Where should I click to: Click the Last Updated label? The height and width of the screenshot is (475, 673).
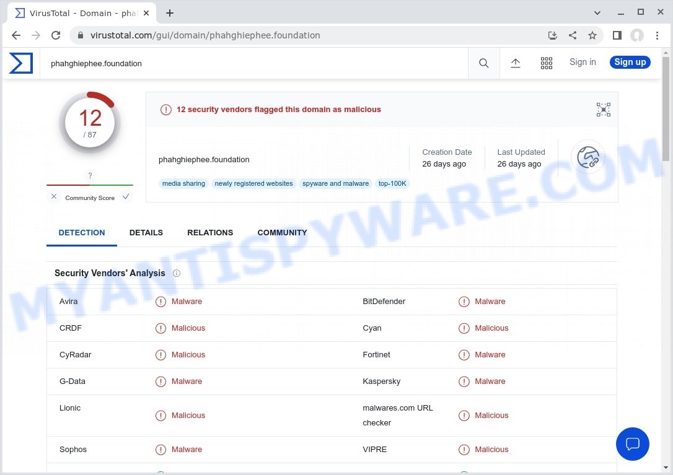point(521,152)
